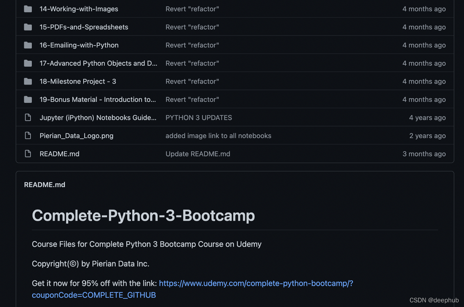Image resolution: width=464 pixels, height=307 pixels.
Task: Click "4 months ago" for 14-Working-with-Images
Action: (424, 9)
